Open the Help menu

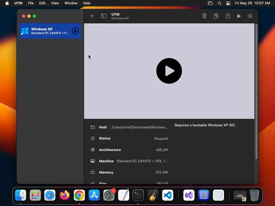[x=87, y=3]
